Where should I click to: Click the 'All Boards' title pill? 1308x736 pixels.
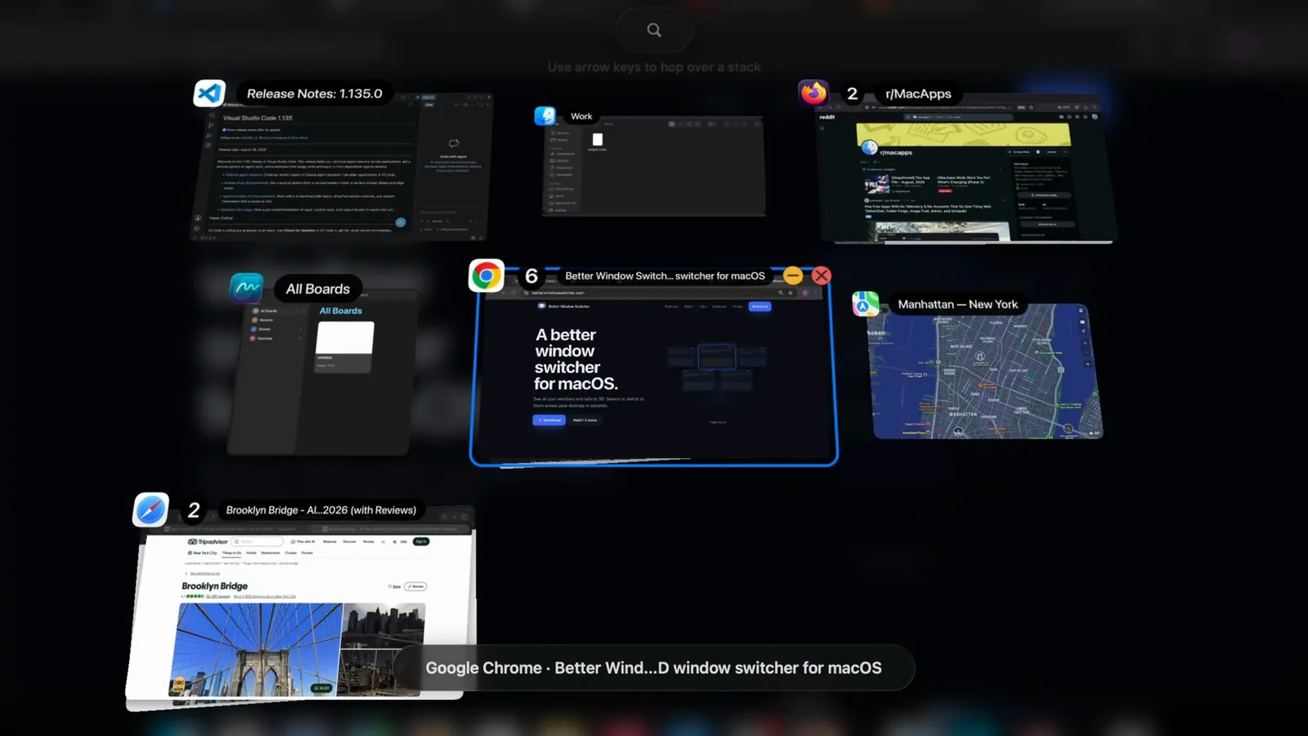click(x=318, y=289)
